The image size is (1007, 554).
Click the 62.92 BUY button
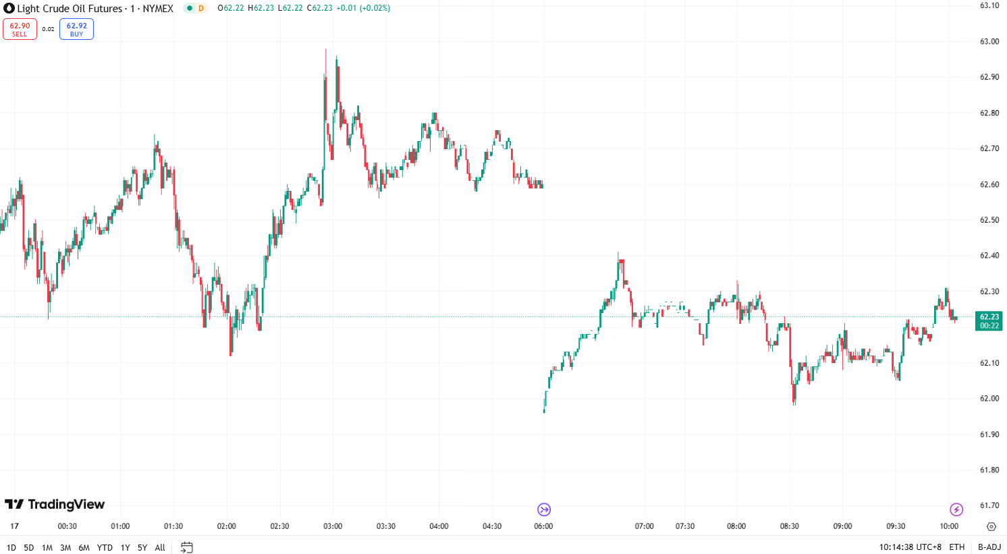[x=76, y=29]
